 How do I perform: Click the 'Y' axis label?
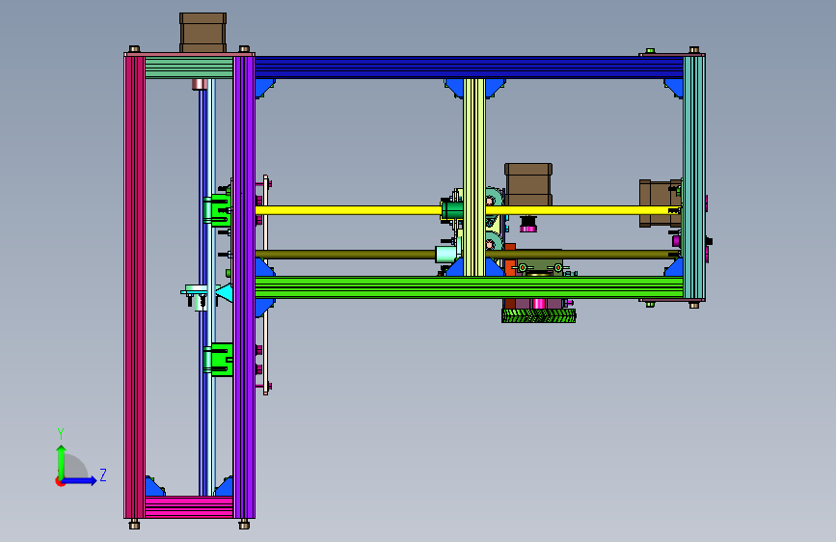point(61,433)
